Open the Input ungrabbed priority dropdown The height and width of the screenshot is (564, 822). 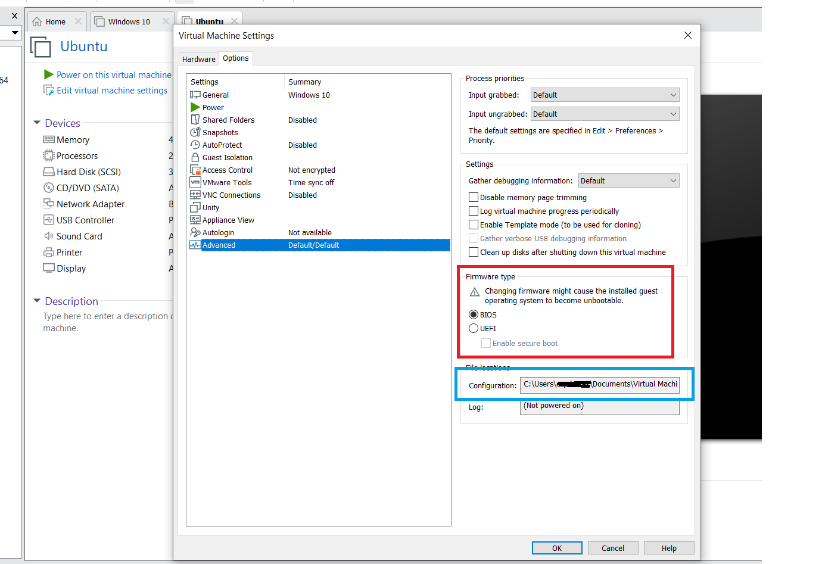tap(605, 114)
